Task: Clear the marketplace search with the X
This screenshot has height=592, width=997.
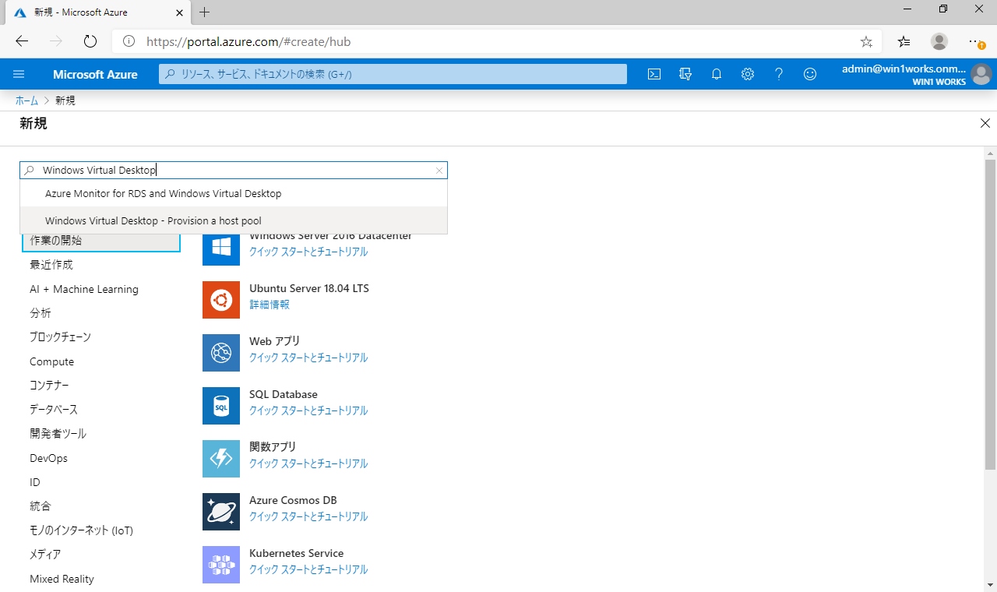Action: (x=439, y=171)
